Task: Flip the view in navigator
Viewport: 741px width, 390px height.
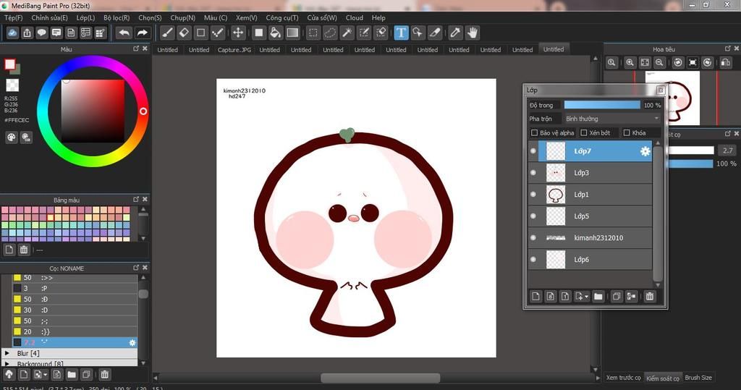Action: click(725, 62)
